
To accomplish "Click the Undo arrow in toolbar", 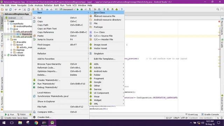I will (x=15, y=9).
